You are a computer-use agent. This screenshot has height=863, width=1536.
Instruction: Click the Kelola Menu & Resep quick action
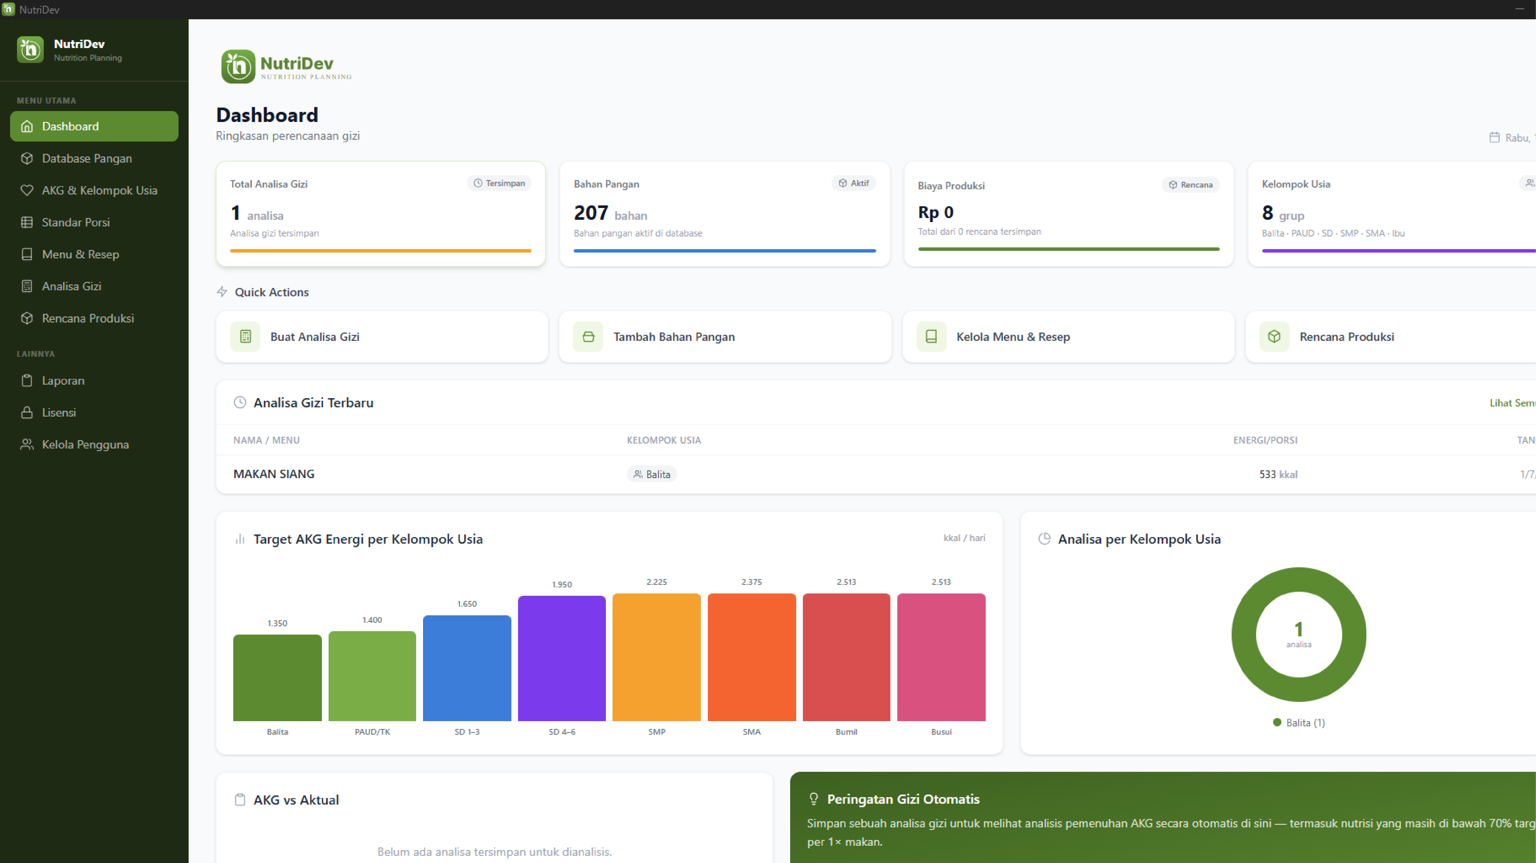[1069, 337]
